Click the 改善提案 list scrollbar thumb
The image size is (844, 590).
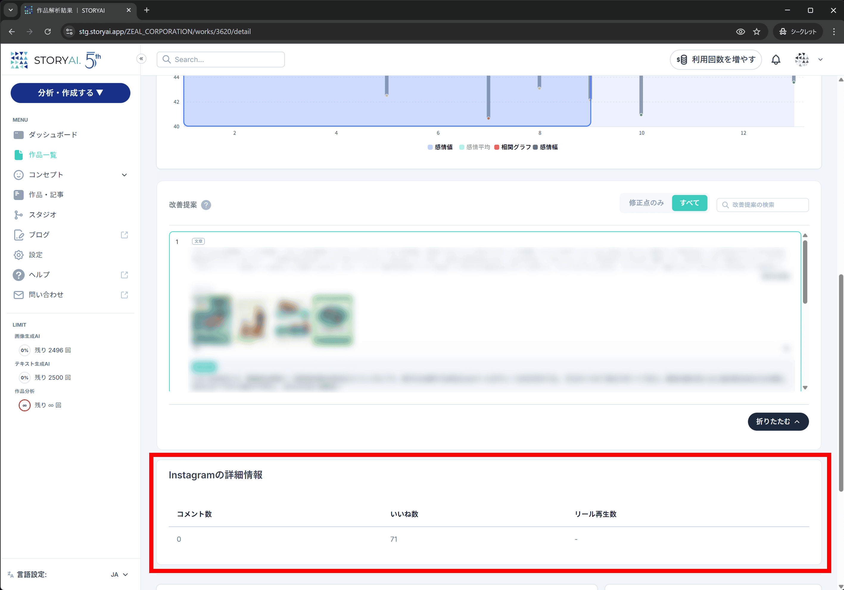pos(805,272)
